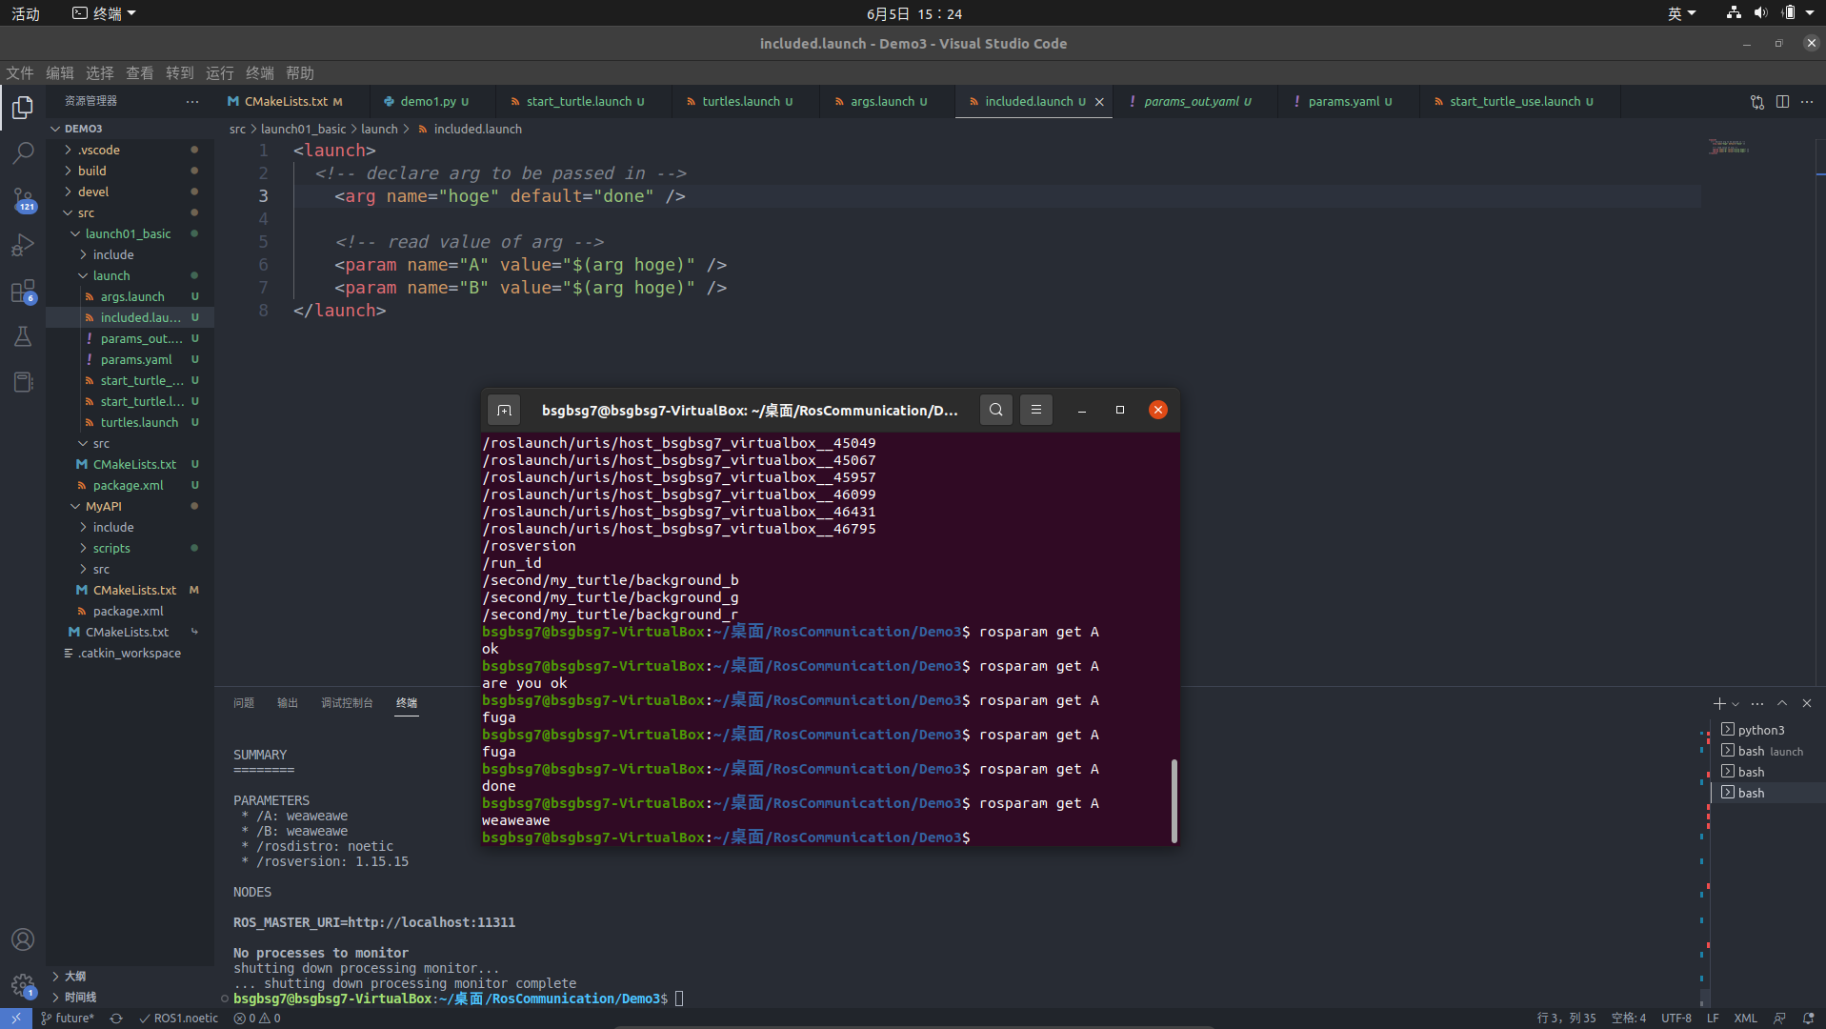Split the editor to the right
The image size is (1826, 1029).
[1782, 102]
